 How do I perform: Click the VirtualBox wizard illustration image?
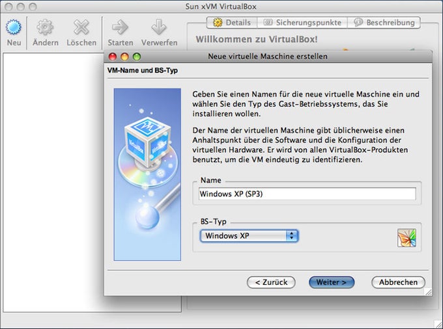click(x=147, y=174)
